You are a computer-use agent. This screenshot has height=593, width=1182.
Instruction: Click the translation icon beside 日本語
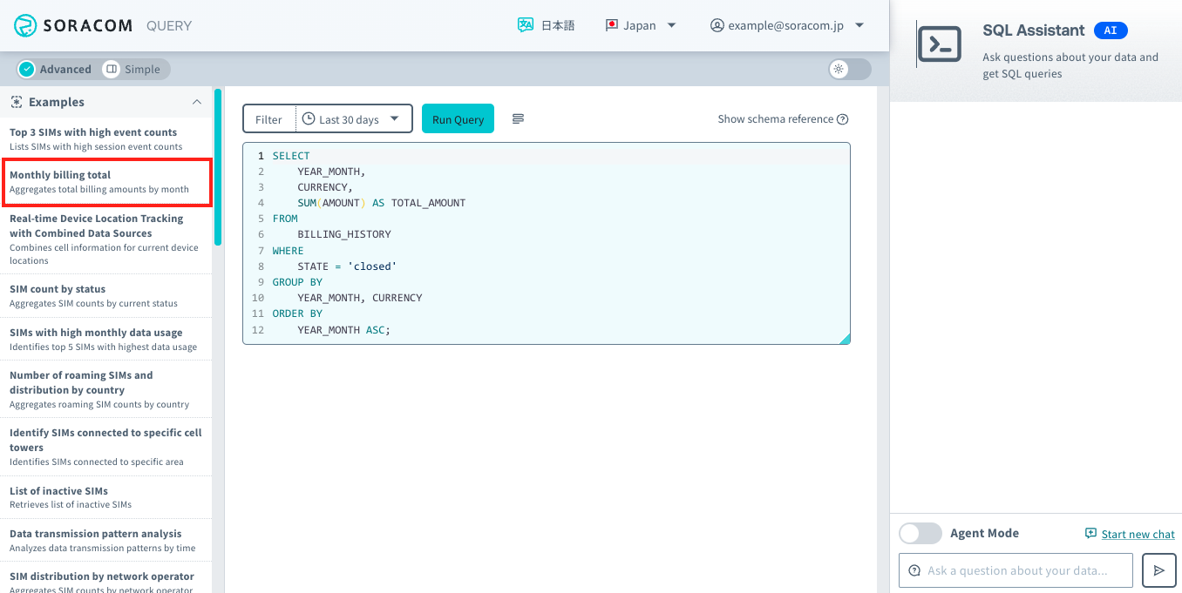[525, 24]
